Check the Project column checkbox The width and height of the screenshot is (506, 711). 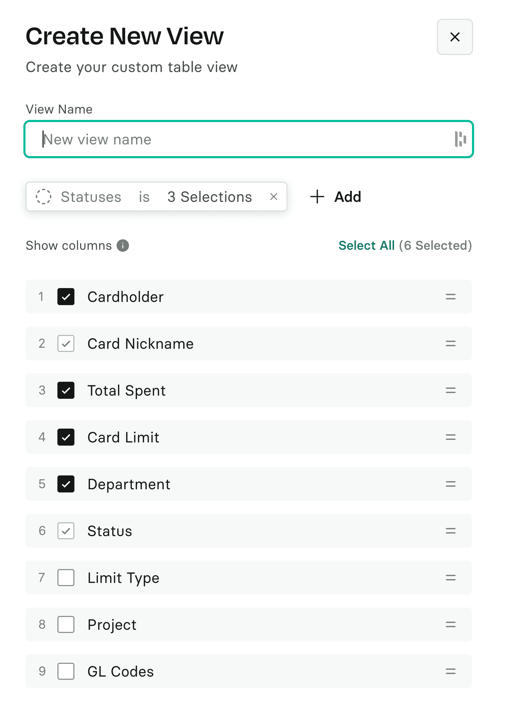66,624
